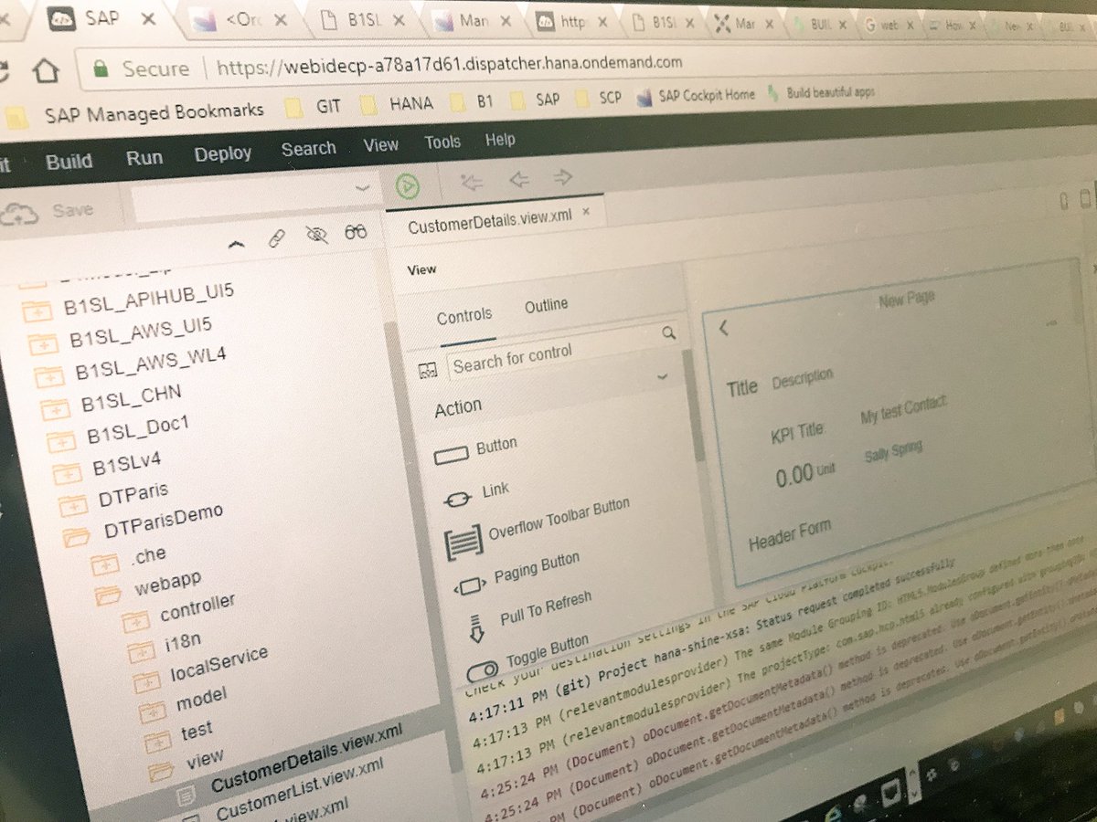Select the Header Form label on canvas
Screen dimensions: 1097x822
pyautogui.click(x=789, y=535)
